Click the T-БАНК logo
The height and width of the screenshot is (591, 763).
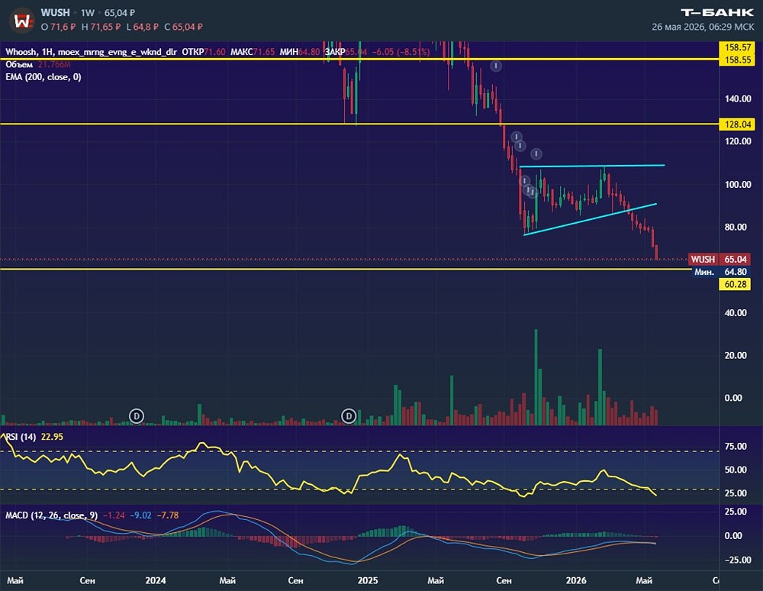coord(716,12)
